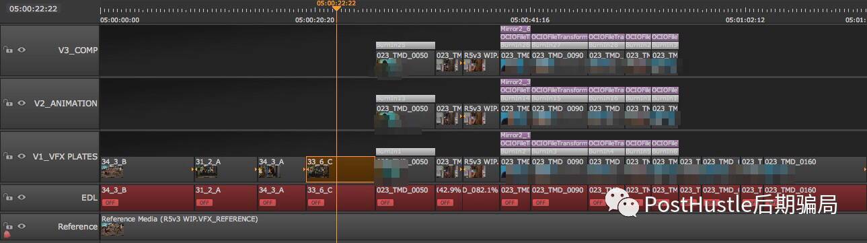Select the Burnin25 effect on V3_COMP
The height and width of the screenshot is (243, 867).
pos(406,45)
